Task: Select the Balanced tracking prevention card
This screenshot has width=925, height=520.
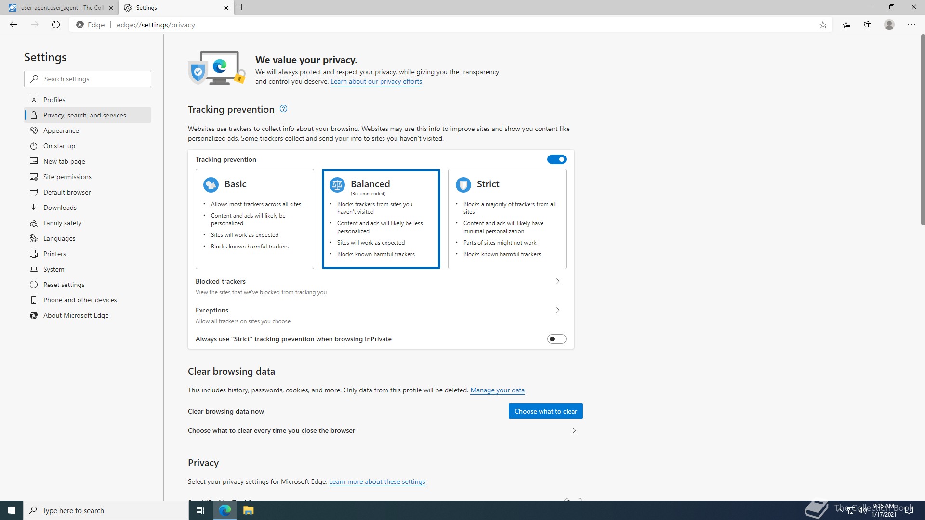Action: (x=381, y=219)
